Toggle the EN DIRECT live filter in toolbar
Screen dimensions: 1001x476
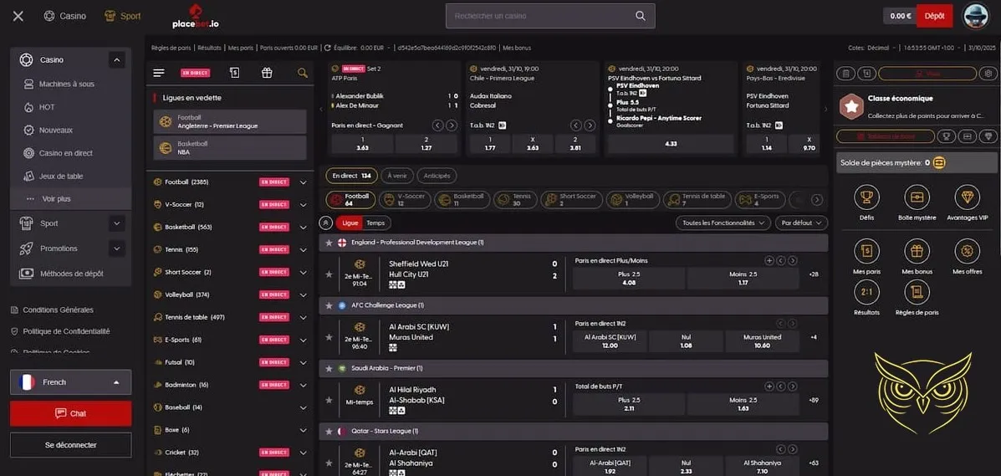click(195, 73)
